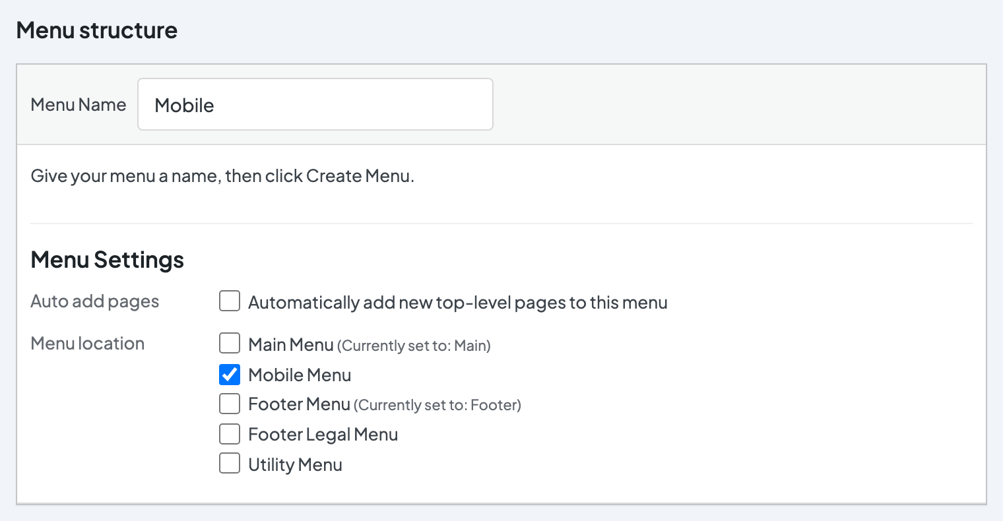The image size is (1003, 521).
Task: Check the Utility Menu checkbox
Action: [x=230, y=464]
